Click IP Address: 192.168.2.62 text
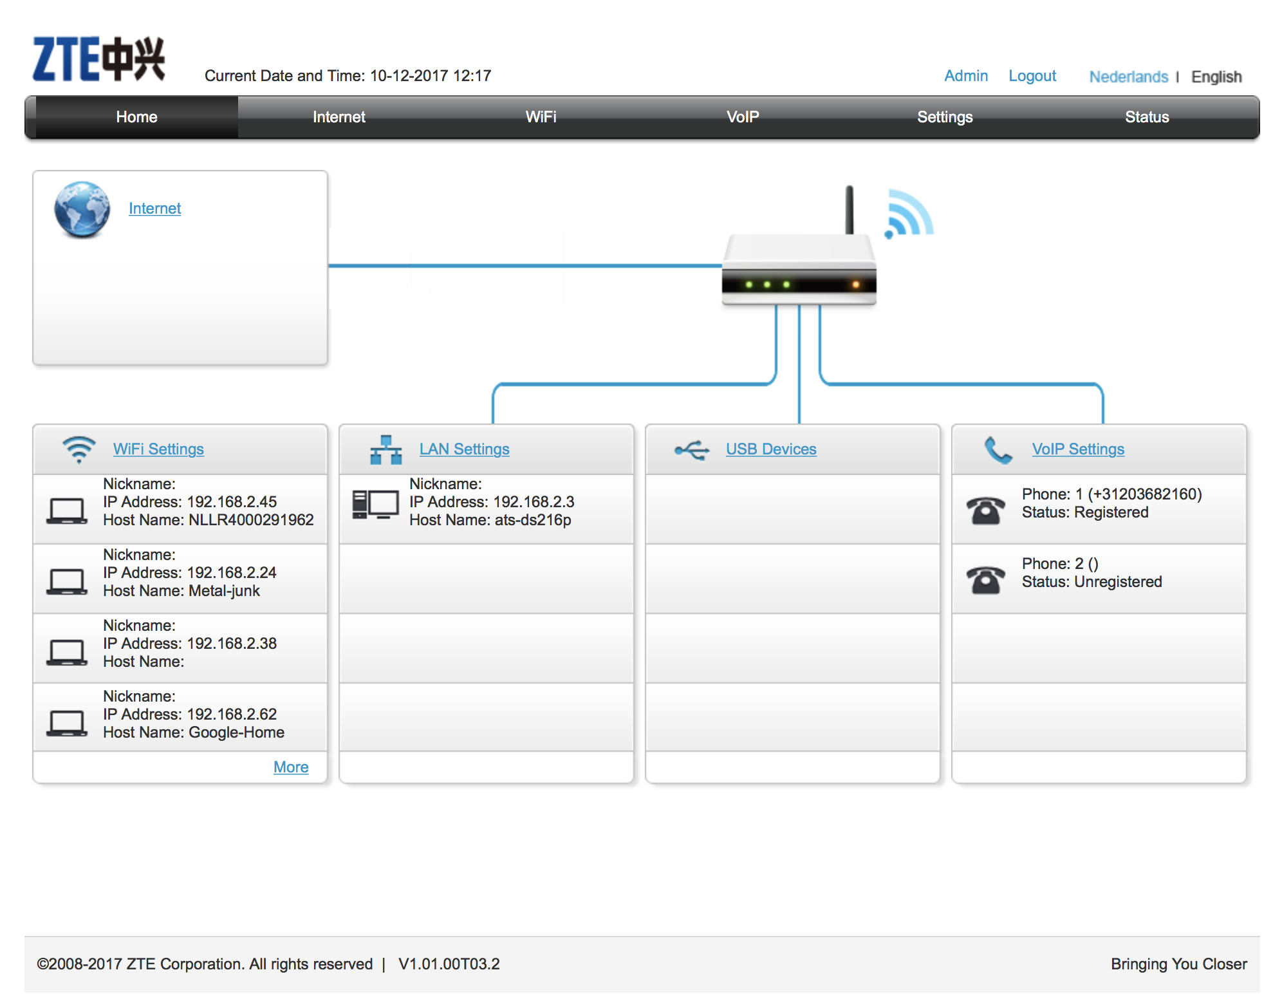1282x1008 pixels. [190, 714]
